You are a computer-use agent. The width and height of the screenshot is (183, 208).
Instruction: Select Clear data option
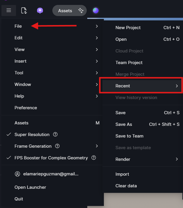click(x=126, y=186)
